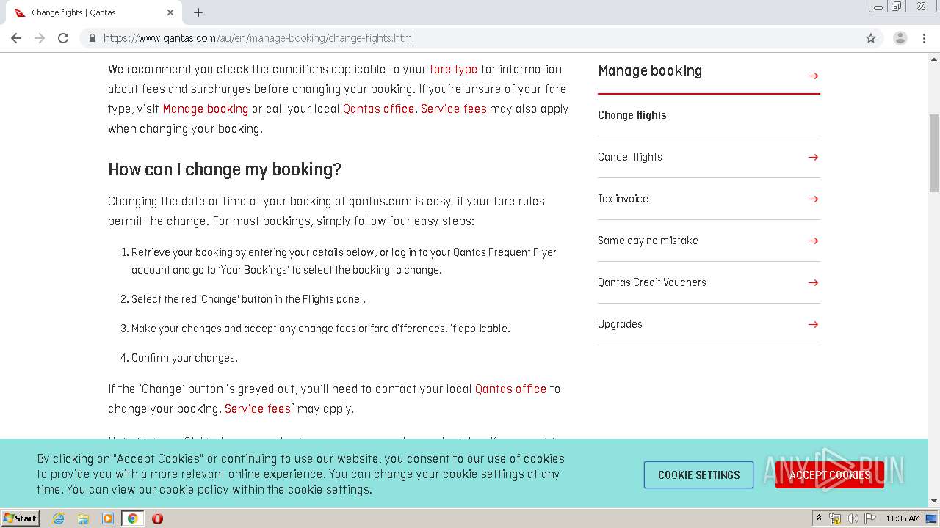Viewport: 940px width, 528px height.
Task: Select Change flights in the sidebar
Action: click(x=632, y=115)
